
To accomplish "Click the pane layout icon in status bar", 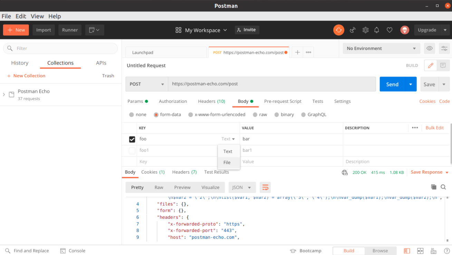I will pyautogui.click(x=420, y=251).
